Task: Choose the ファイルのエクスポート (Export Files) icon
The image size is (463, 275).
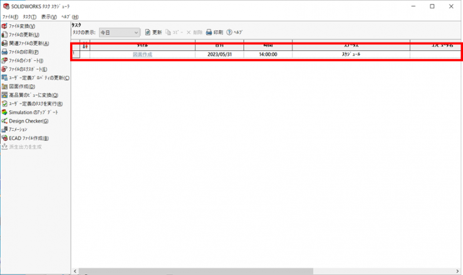Action: coord(4,69)
